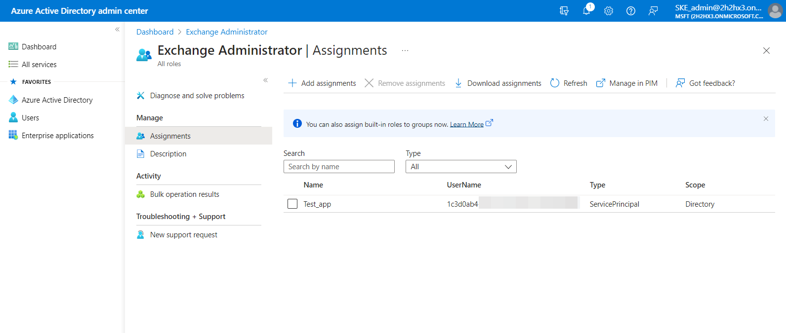The width and height of the screenshot is (786, 333).
Task: Click the Refresh toolbar button
Action: pos(569,83)
